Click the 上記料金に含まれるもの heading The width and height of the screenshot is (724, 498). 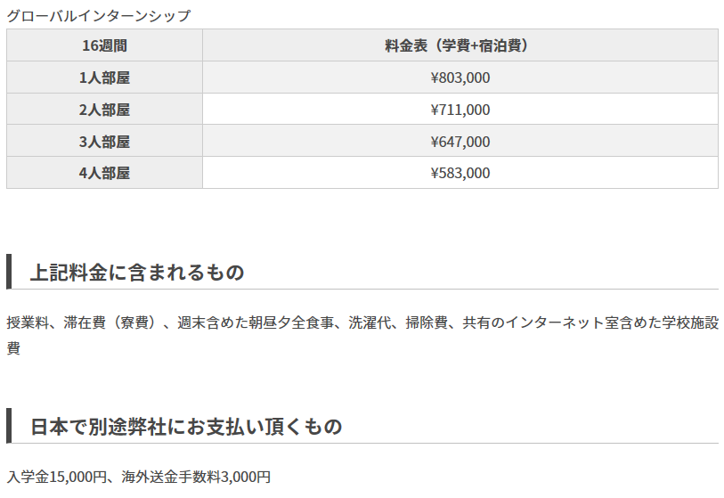pyautogui.click(x=137, y=272)
